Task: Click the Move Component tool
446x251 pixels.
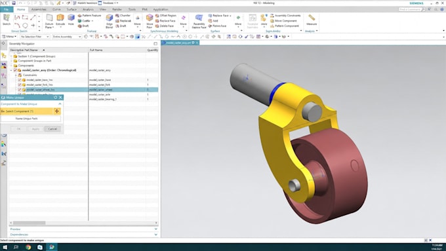Action: [283, 21]
